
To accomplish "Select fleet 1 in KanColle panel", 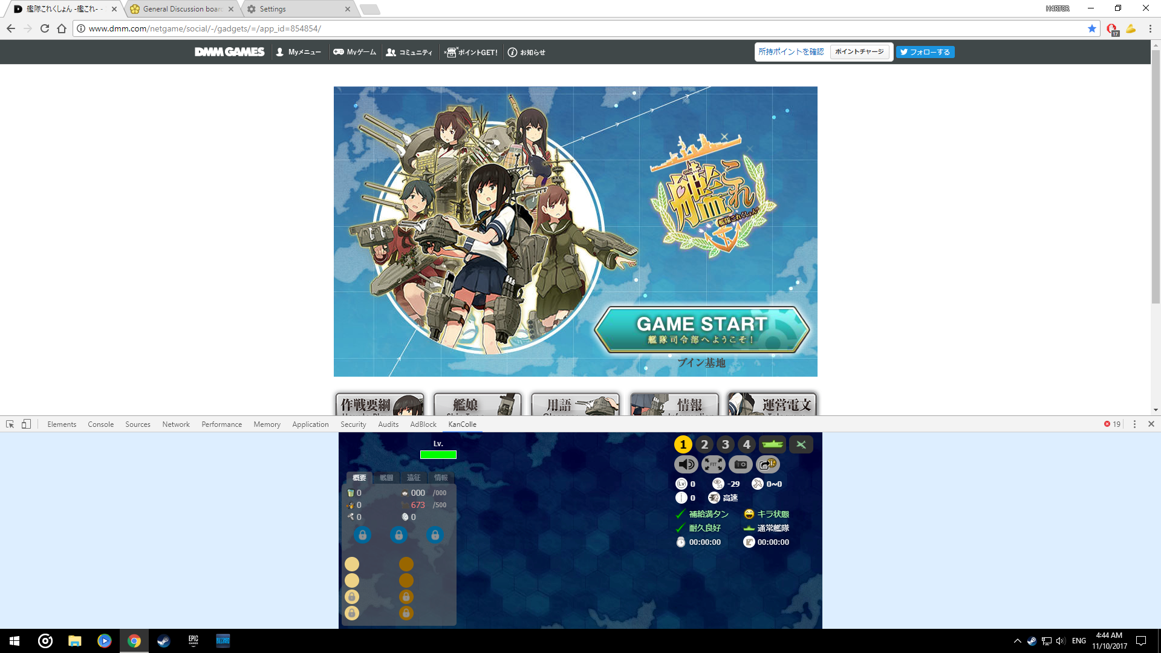I will (x=683, y=444).
